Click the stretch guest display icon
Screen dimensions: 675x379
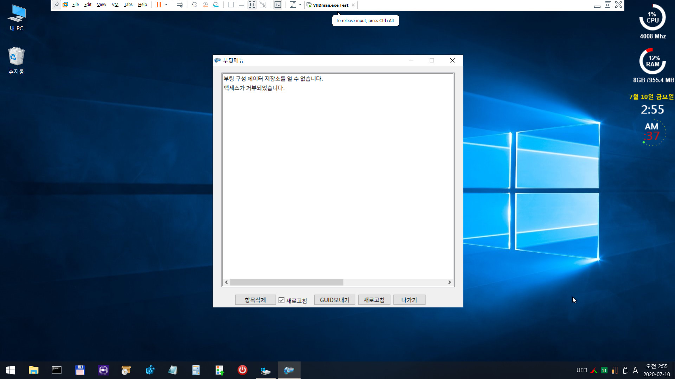tap(292, 5)
